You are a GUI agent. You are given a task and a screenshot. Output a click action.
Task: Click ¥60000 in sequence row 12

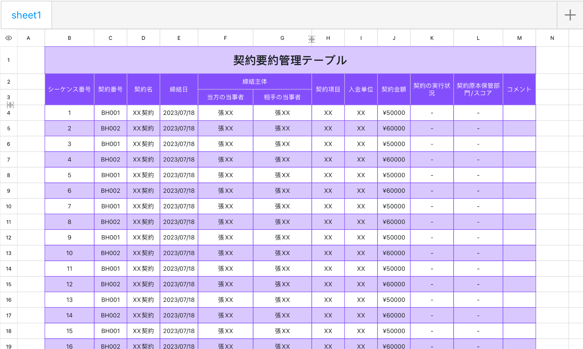coord(394,284)
